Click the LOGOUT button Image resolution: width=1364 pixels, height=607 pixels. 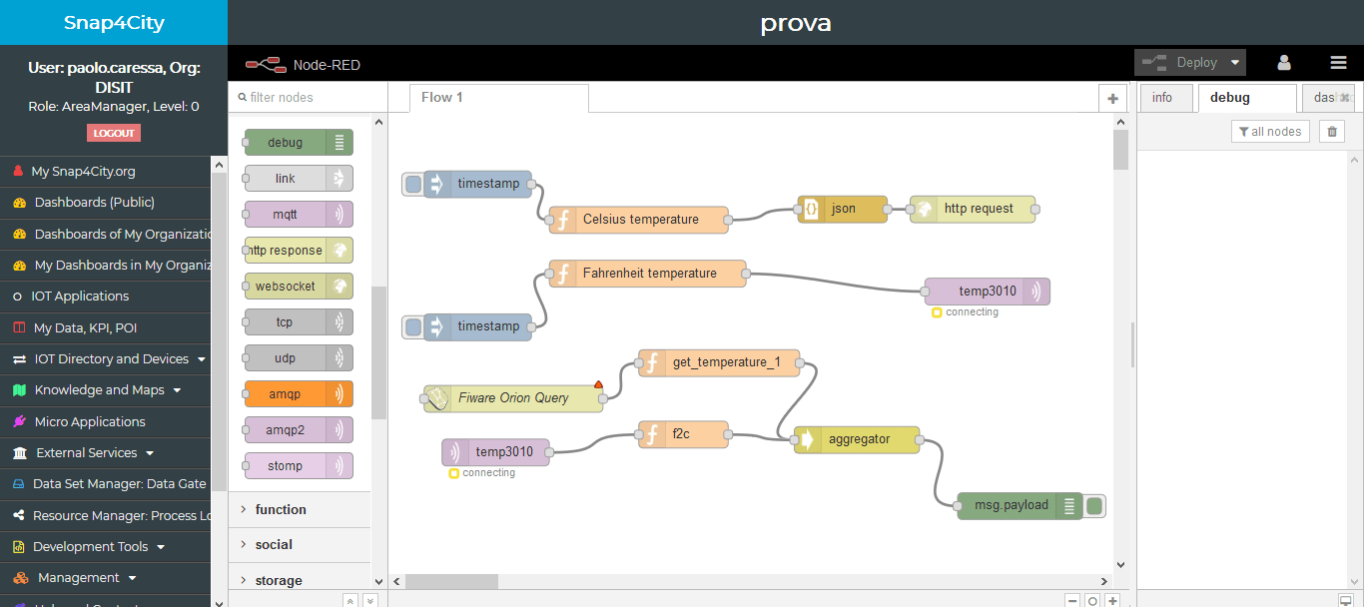click(x=114, y=133)
